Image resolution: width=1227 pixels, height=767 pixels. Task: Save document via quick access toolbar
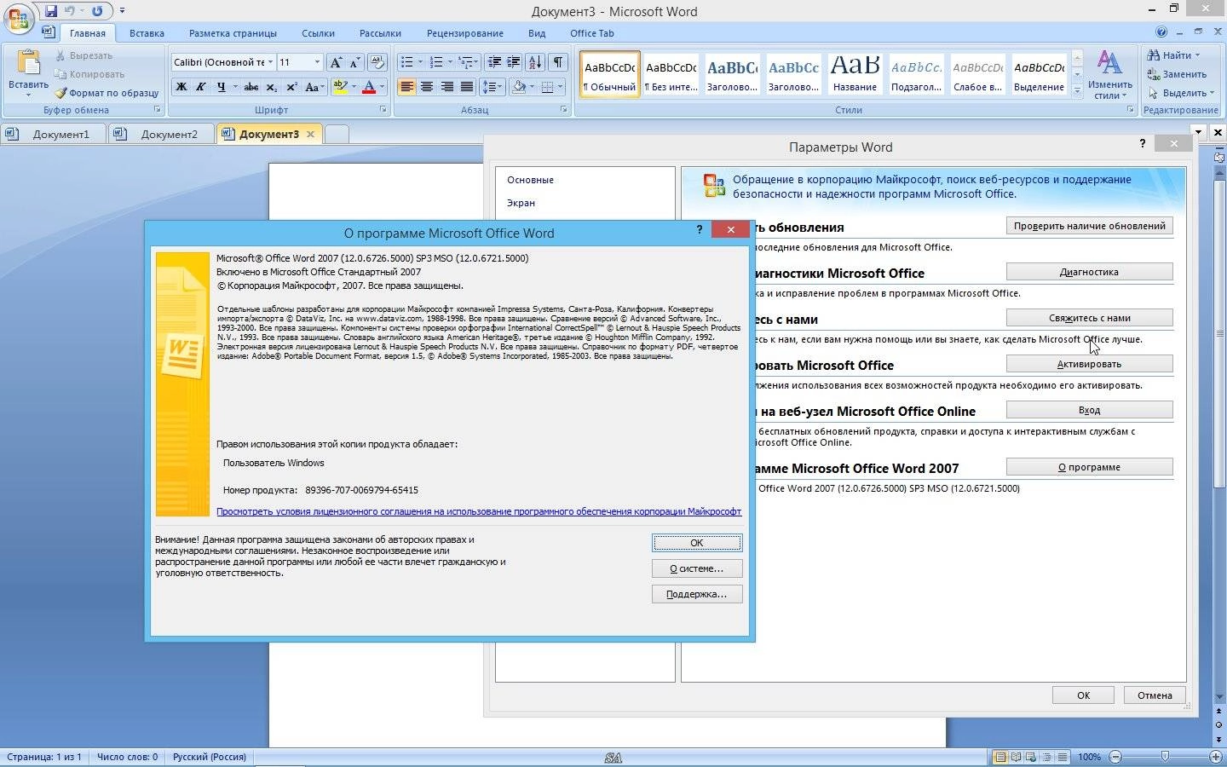click(x=51, y=11)
